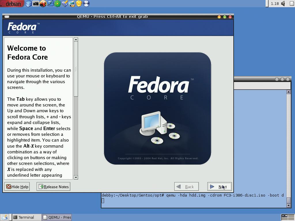Open the terminal launcher in top panel
Screen dimensions: 295x221
(x=35, y=3)
